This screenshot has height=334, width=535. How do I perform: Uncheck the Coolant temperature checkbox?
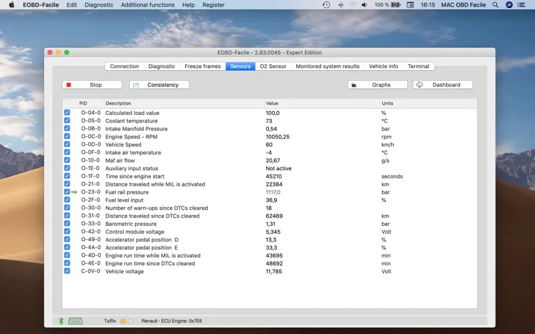click(x=67, y=120)
